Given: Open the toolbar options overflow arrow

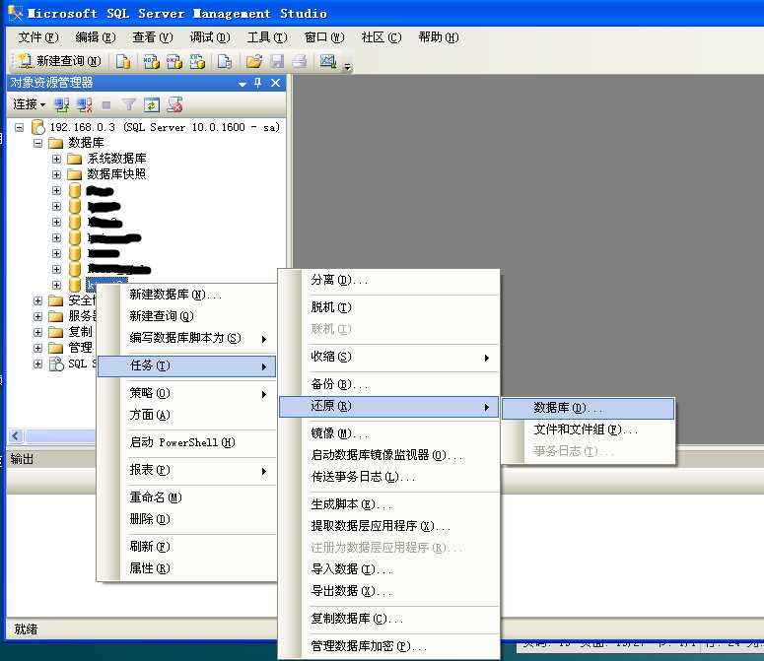Looking at the screenshot, I should 347,67.
